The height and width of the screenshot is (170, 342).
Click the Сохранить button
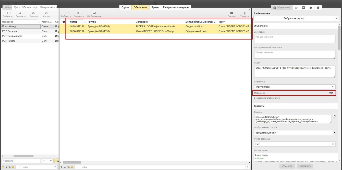(x=305, y=166)
